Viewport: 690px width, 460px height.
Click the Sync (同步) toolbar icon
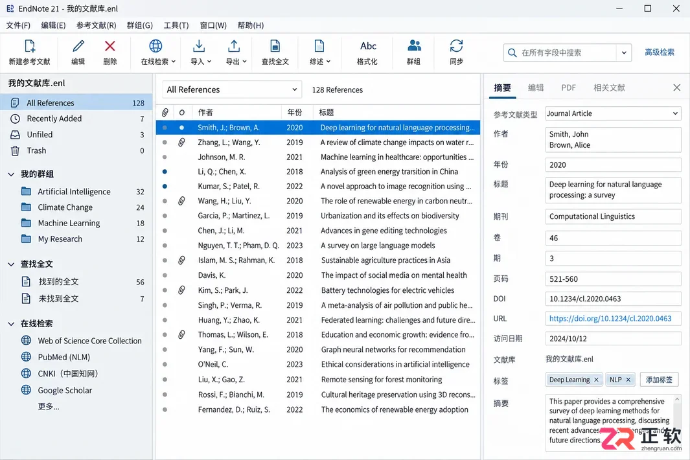456,46
